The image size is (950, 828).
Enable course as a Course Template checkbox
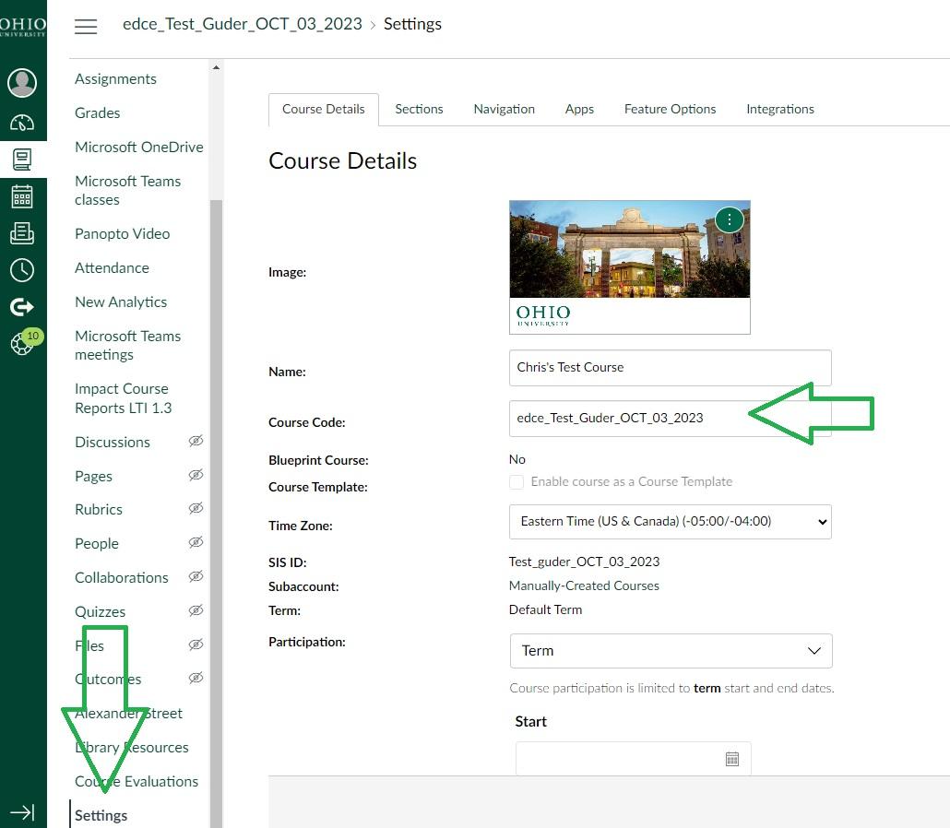[x=517, y=482]
